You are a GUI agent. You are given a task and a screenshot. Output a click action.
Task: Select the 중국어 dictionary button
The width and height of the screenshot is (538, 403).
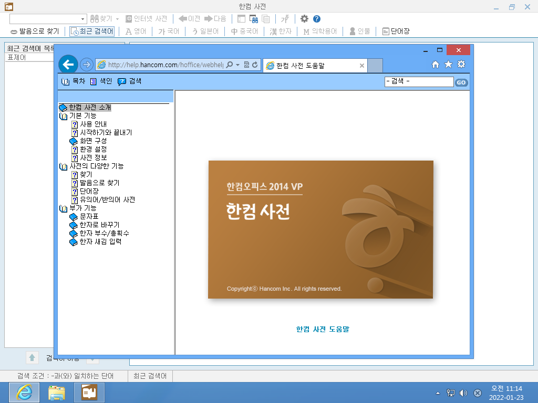tap(244, 31)
